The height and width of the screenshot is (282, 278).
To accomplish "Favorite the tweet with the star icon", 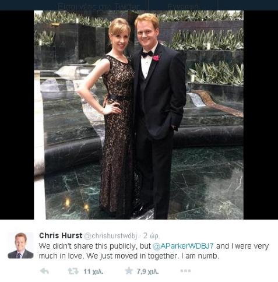I will [129, 271].
